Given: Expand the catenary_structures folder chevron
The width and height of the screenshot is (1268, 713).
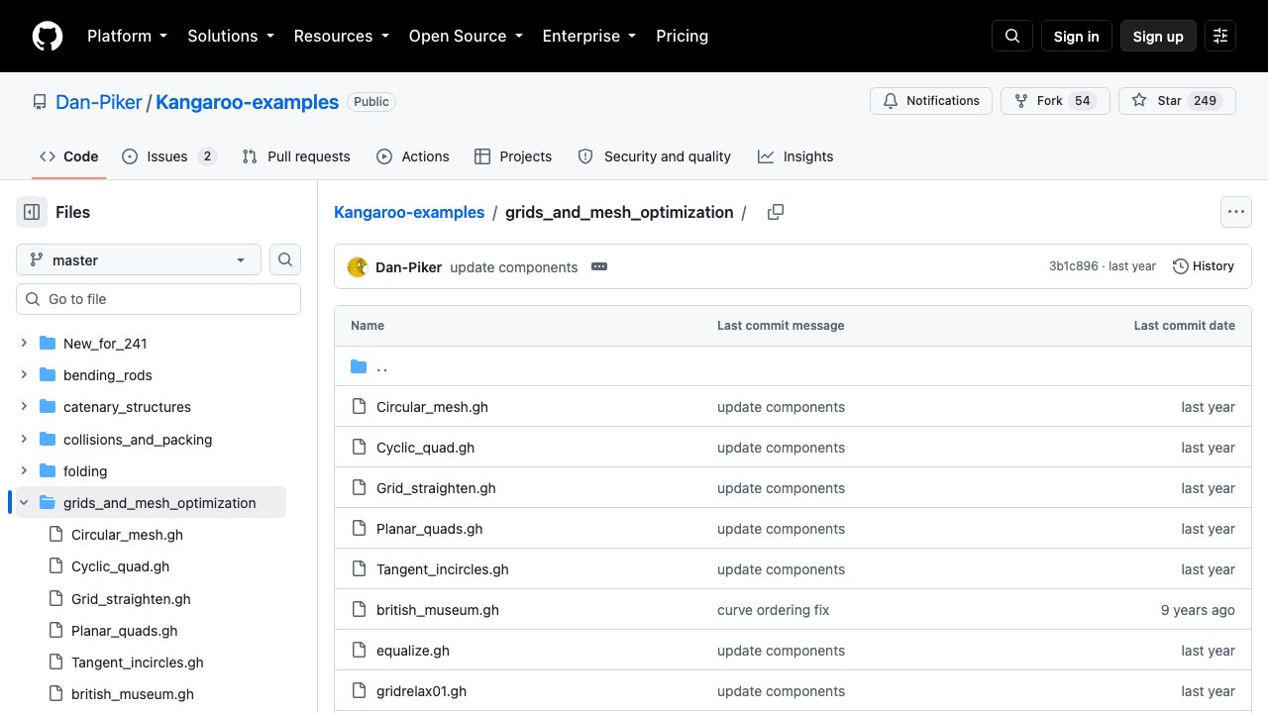Looking at the screenshot, I should [24, 407].
